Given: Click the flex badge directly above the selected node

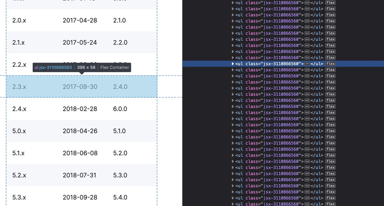Looking at the screenshot, I should [x=330, y=57].
